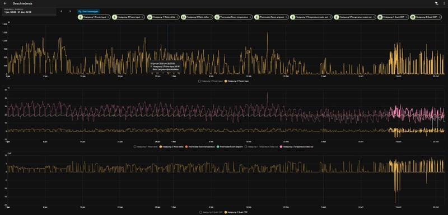Go to next period with right chevron

pos(70,11)
